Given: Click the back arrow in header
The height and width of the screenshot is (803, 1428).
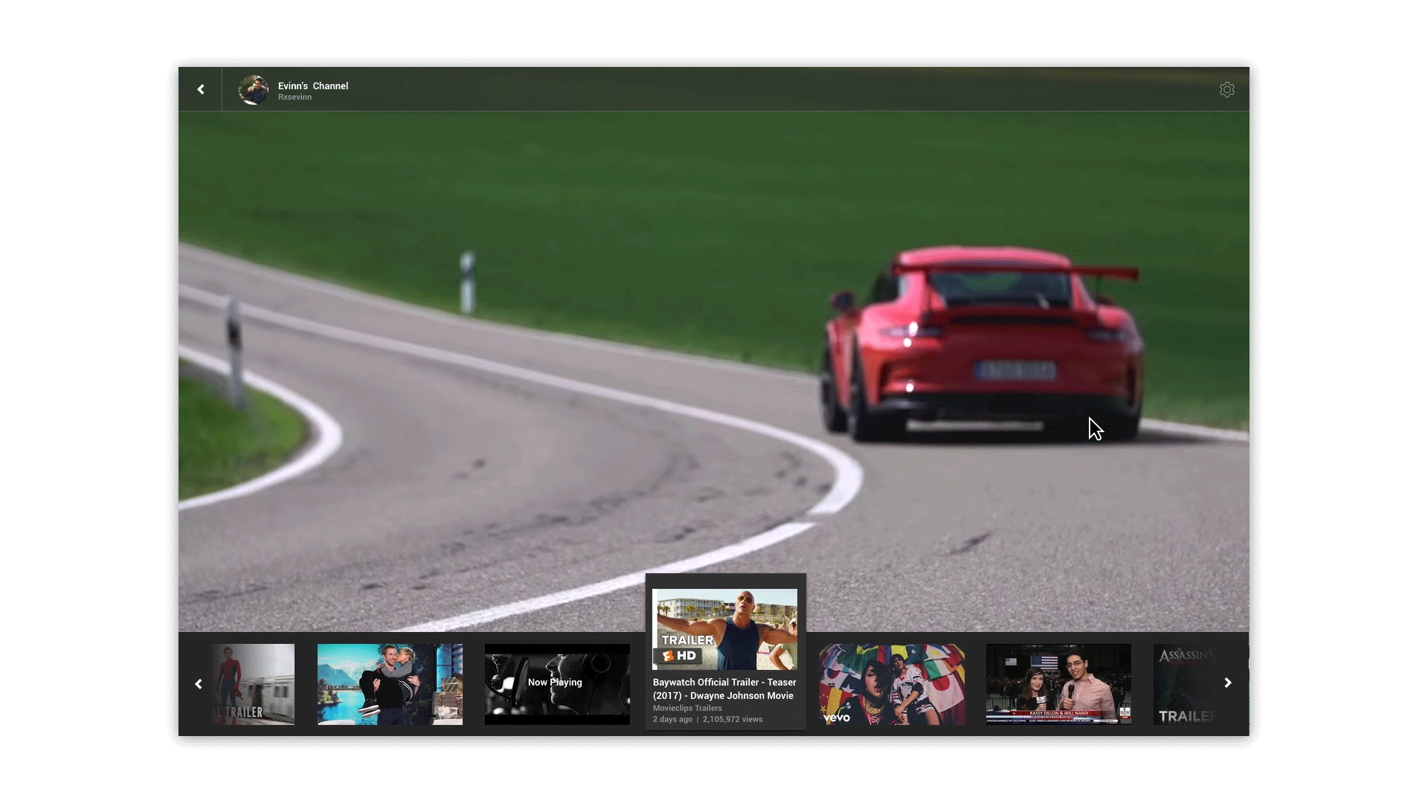Looking at the screenshot, I should tap(201, 89).
